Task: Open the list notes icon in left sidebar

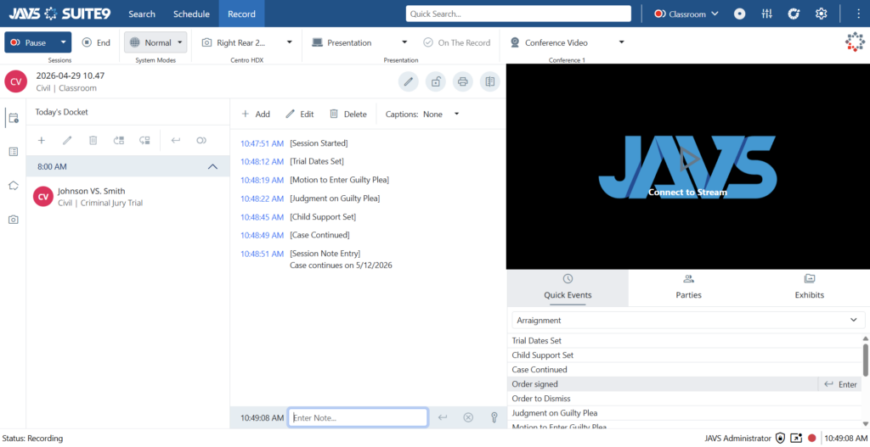Action: 14,152
